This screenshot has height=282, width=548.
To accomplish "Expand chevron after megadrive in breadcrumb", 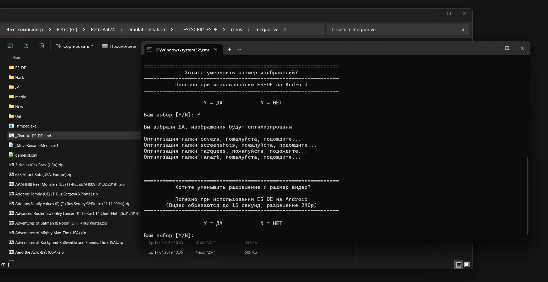I will tap(285, 30).
